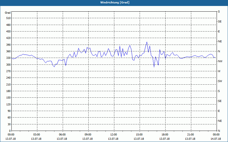Select the 450 y-axis value
Screen dimensions: 228x142
pos(9,32)
